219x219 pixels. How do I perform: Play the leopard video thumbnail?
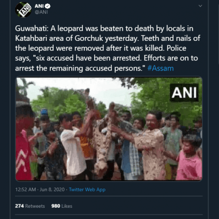pyautogui.click(x=109, y=129)
